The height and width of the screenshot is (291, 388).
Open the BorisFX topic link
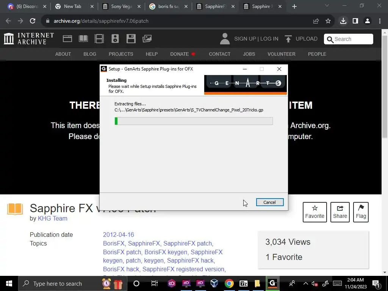114,244
